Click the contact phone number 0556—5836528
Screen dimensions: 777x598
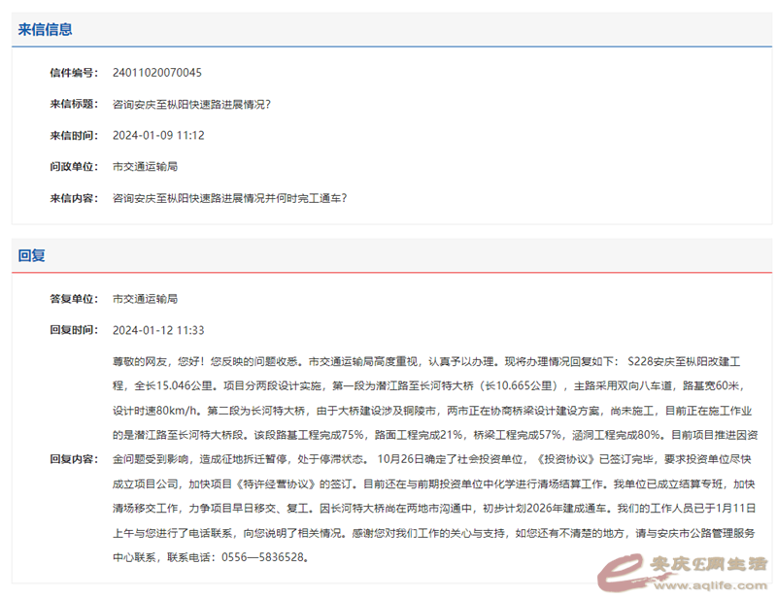264,557
